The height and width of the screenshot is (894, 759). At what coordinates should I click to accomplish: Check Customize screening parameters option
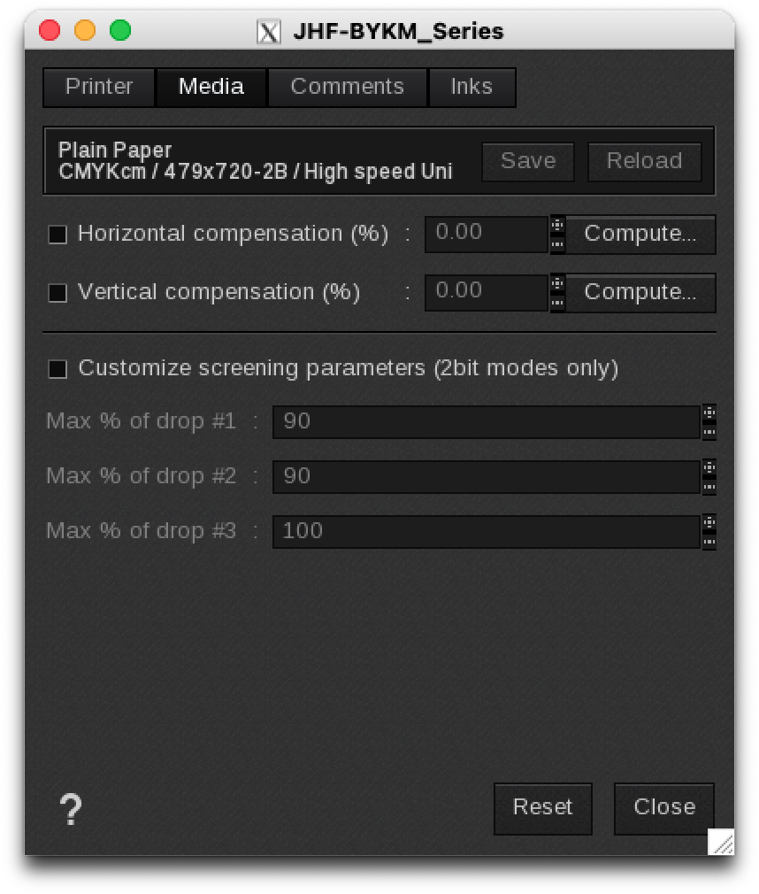tap(57, 369)
